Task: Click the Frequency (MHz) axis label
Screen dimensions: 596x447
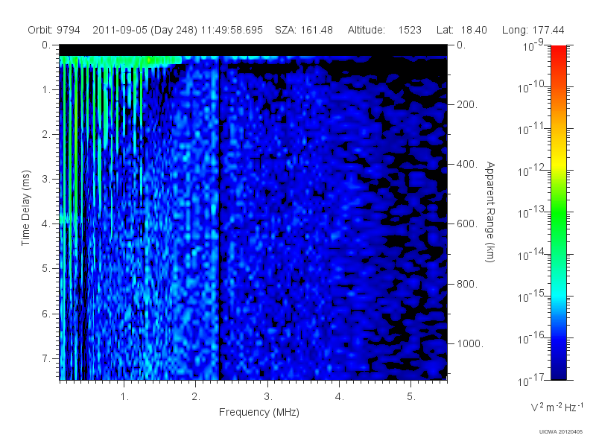Action: 259,413
